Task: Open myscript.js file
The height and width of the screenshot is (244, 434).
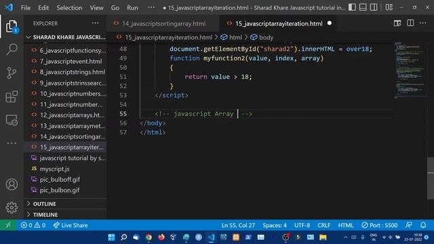Action: [66, 169]
